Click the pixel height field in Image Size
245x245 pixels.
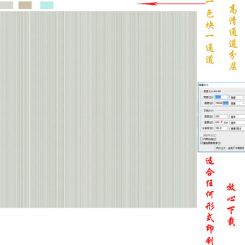(221, 103)
